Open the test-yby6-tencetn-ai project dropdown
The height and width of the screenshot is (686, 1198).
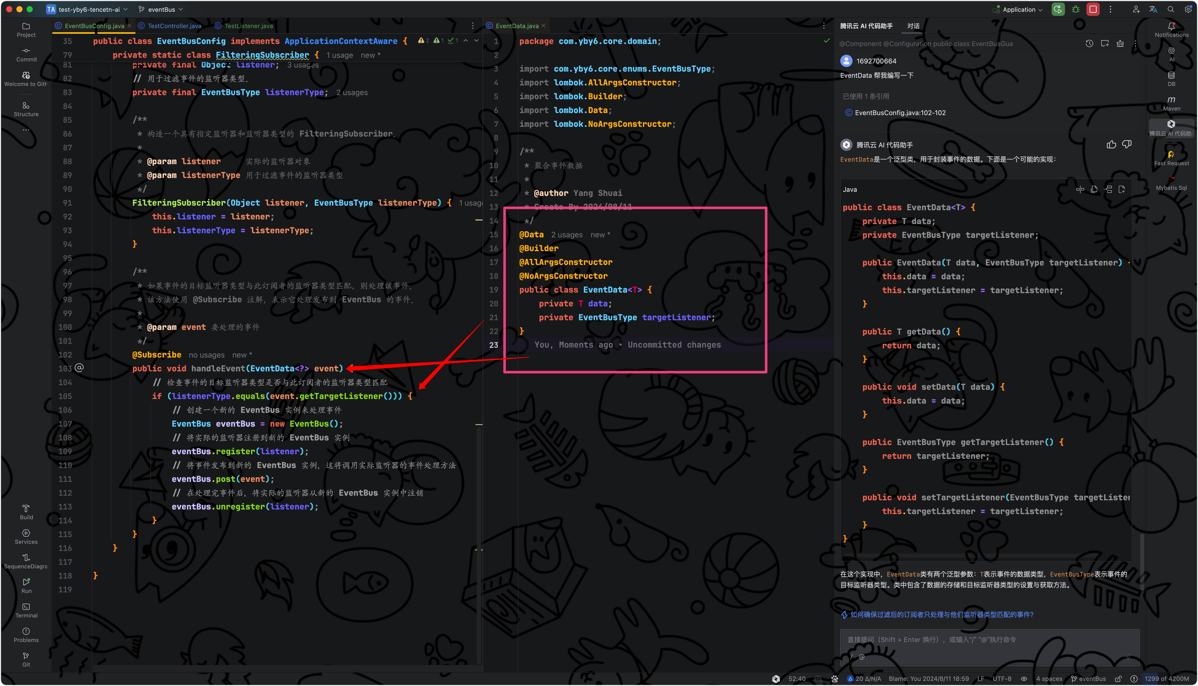tap(87, 9)
